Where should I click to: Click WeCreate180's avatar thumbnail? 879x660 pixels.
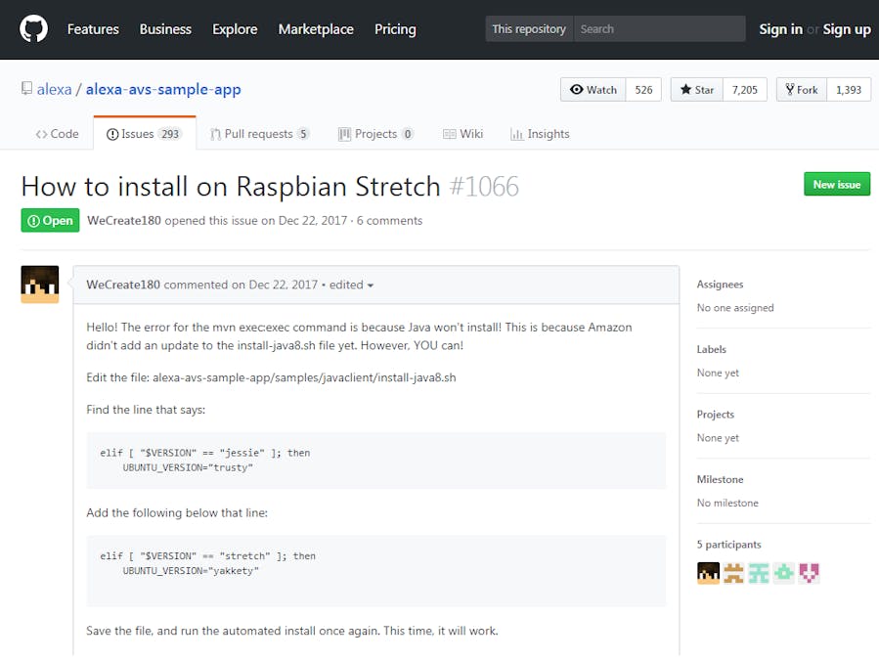pos(39,285)
